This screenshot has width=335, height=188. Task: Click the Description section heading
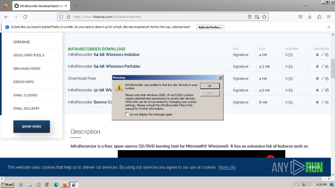pos(85,132)
